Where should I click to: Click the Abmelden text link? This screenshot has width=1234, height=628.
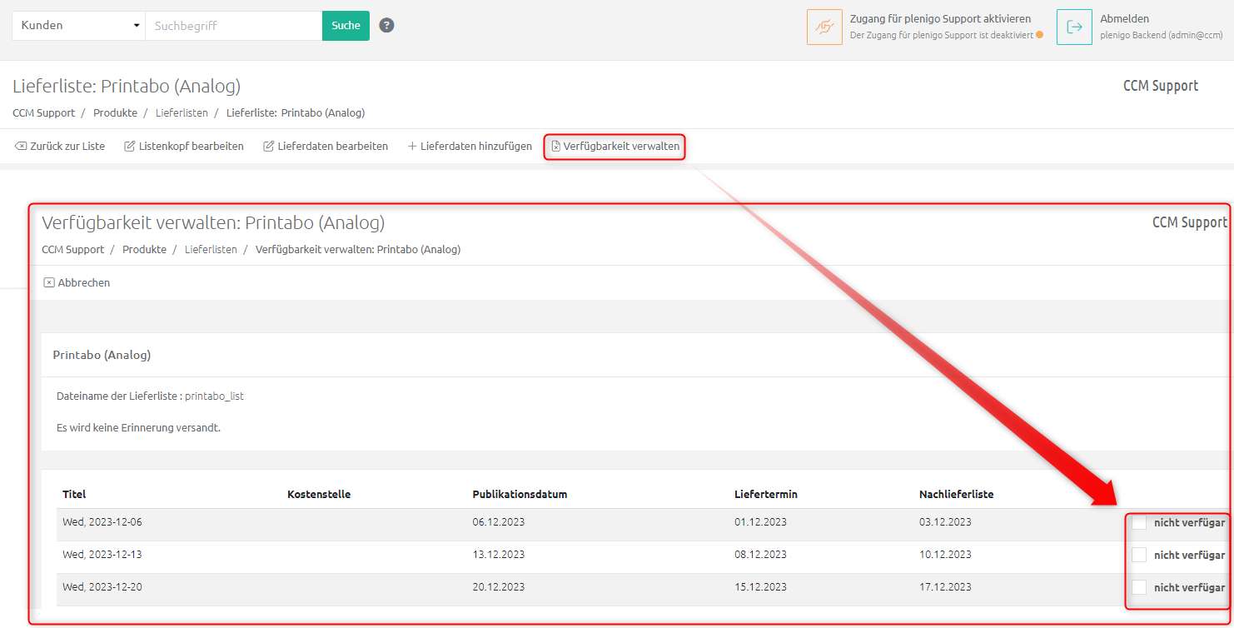[1124, 18]
